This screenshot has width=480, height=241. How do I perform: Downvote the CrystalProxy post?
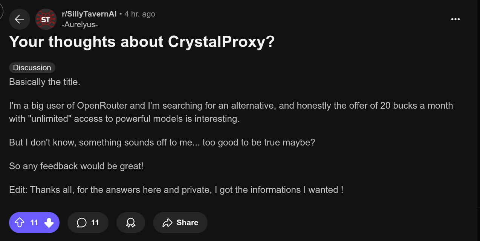pos(49,223)
